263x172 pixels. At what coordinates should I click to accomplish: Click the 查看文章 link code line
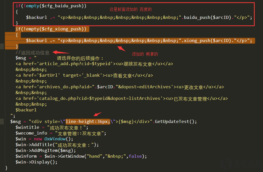(84, 75)
